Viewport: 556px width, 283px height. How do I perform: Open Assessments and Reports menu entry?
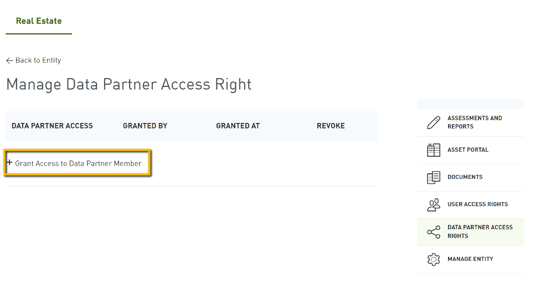[470, 122]
